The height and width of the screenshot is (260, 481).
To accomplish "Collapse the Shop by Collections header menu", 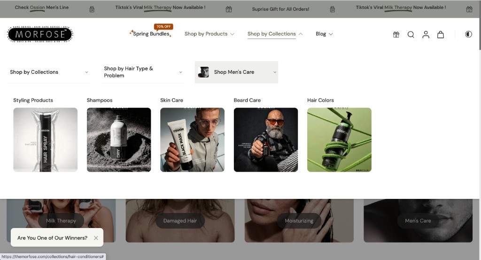I will 275,34.
